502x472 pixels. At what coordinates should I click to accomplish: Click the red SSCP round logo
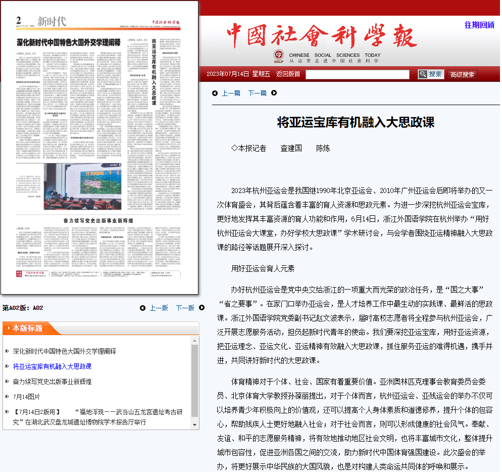tap(279, 55)
